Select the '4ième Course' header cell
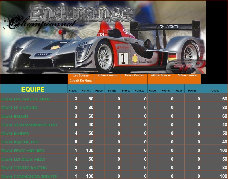 point(161,79)
